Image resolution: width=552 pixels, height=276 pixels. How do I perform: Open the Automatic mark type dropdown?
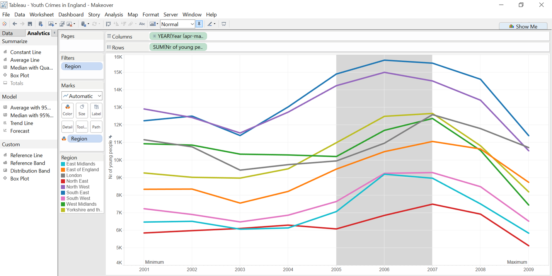[82, 96]
